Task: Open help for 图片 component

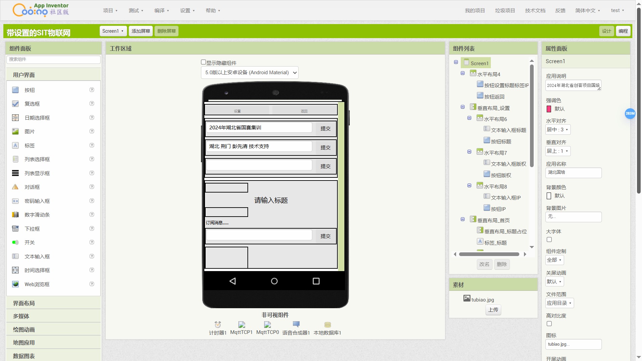Action: pyautogui.click(x=92, y=131)
